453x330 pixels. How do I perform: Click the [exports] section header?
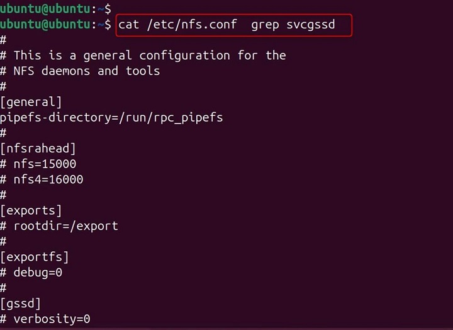pyautogui.click(x=31, y=210)
